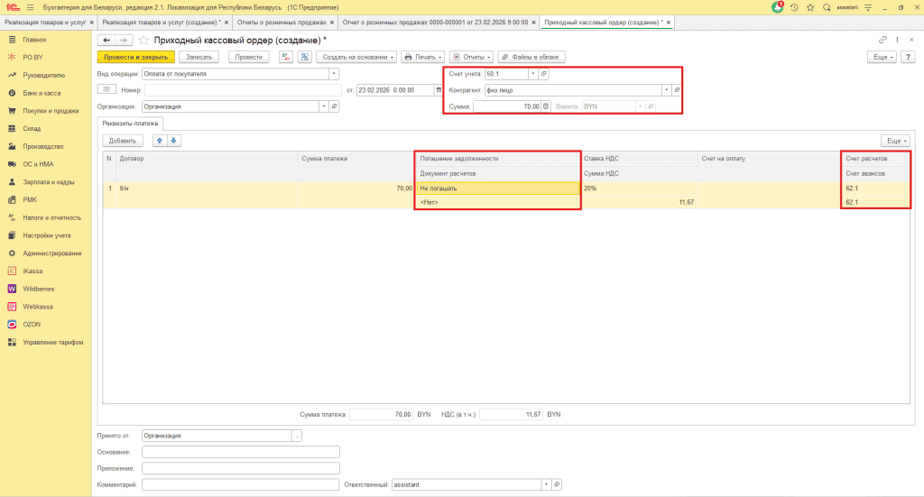Open calculator icon in Сумма field

[x=545, y=106]
